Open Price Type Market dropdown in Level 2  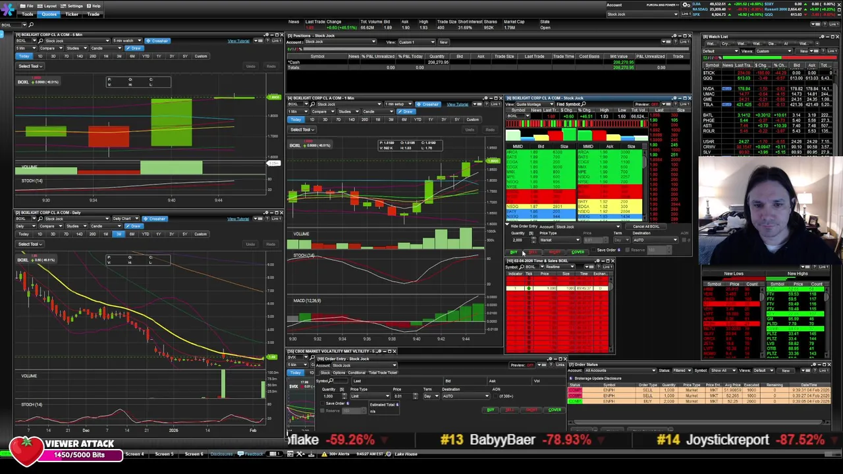click(x=560, y=240)
